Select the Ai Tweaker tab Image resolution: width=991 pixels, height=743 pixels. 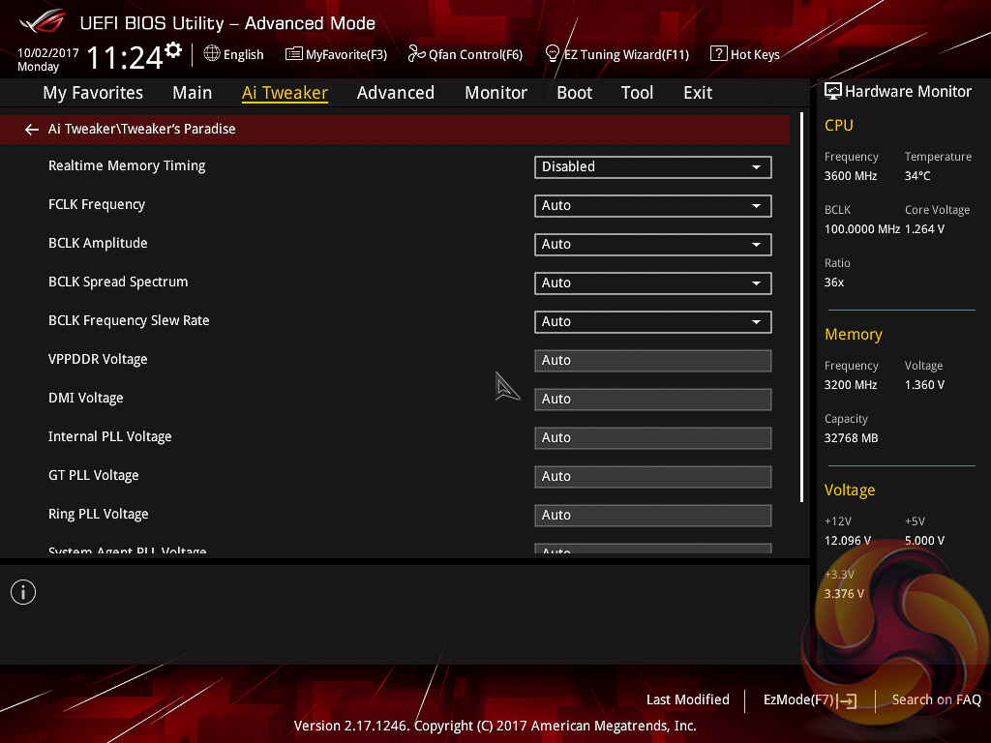pos(285,93)
